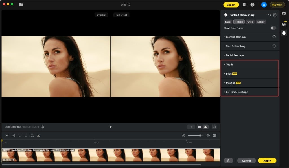
Task: Select the Male portrait type
Action: click(228, 22)
